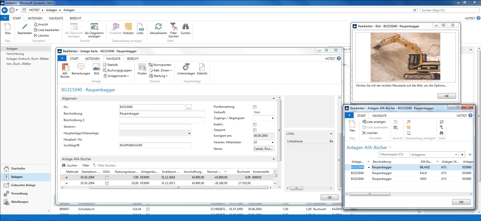
Task: Open Anlagennr. filter field dropdown
Action: (x=456, y=155)
